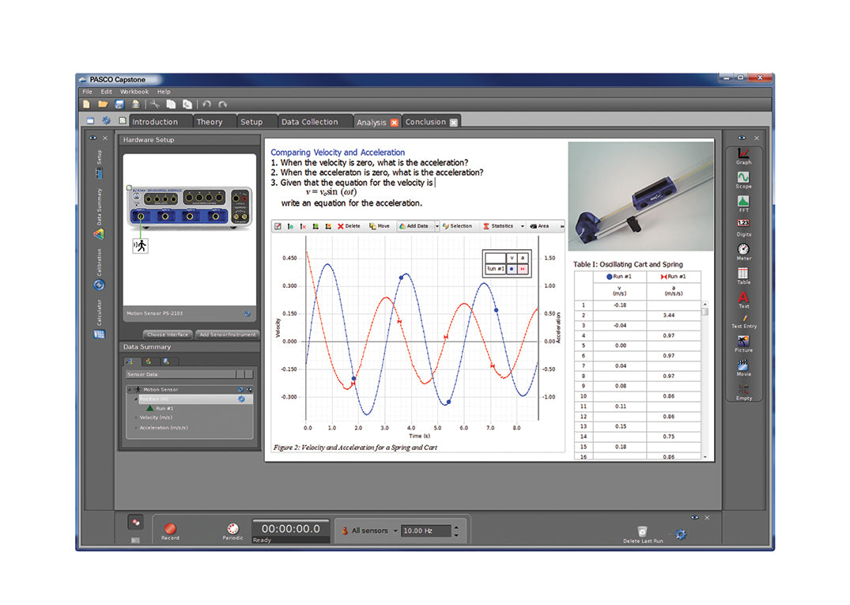Image resolution: width=850 pixels, height=605 pixels.
Task: Open the Calculator tool in left sidebar
Action: click(x=99, y=334)
